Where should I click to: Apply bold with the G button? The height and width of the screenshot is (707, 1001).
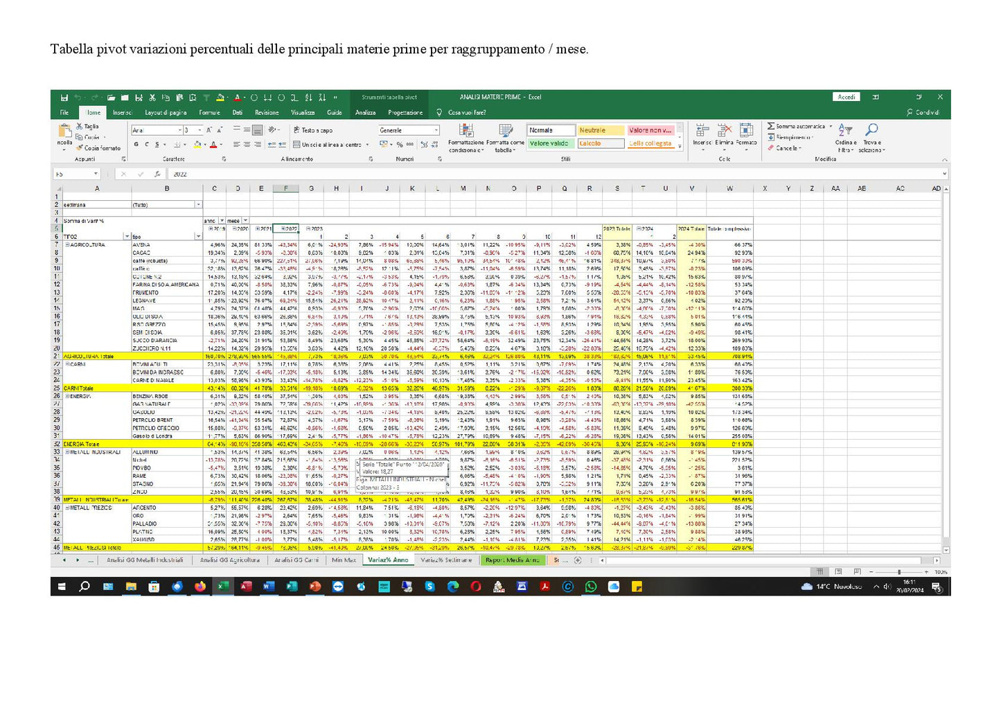[136, 145]
